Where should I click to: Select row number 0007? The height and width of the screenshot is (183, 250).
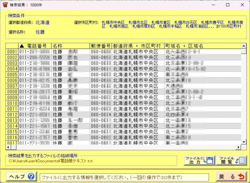12,86
